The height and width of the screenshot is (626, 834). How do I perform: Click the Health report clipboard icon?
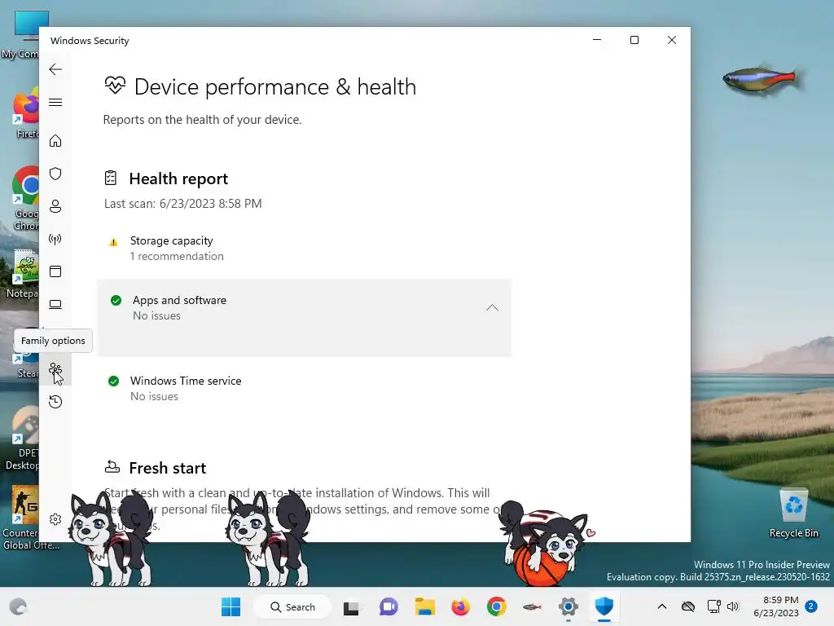[x=111, y=178]
